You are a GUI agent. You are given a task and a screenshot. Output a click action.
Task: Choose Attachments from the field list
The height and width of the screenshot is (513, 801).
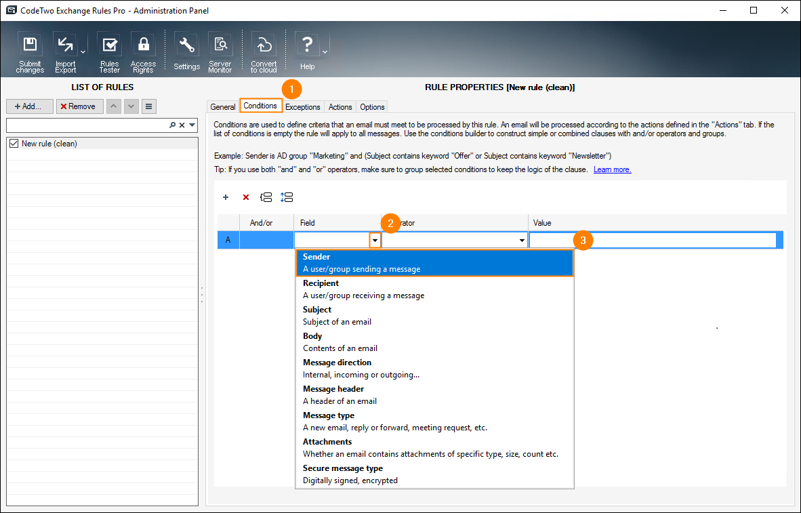[x=435, y=447]
